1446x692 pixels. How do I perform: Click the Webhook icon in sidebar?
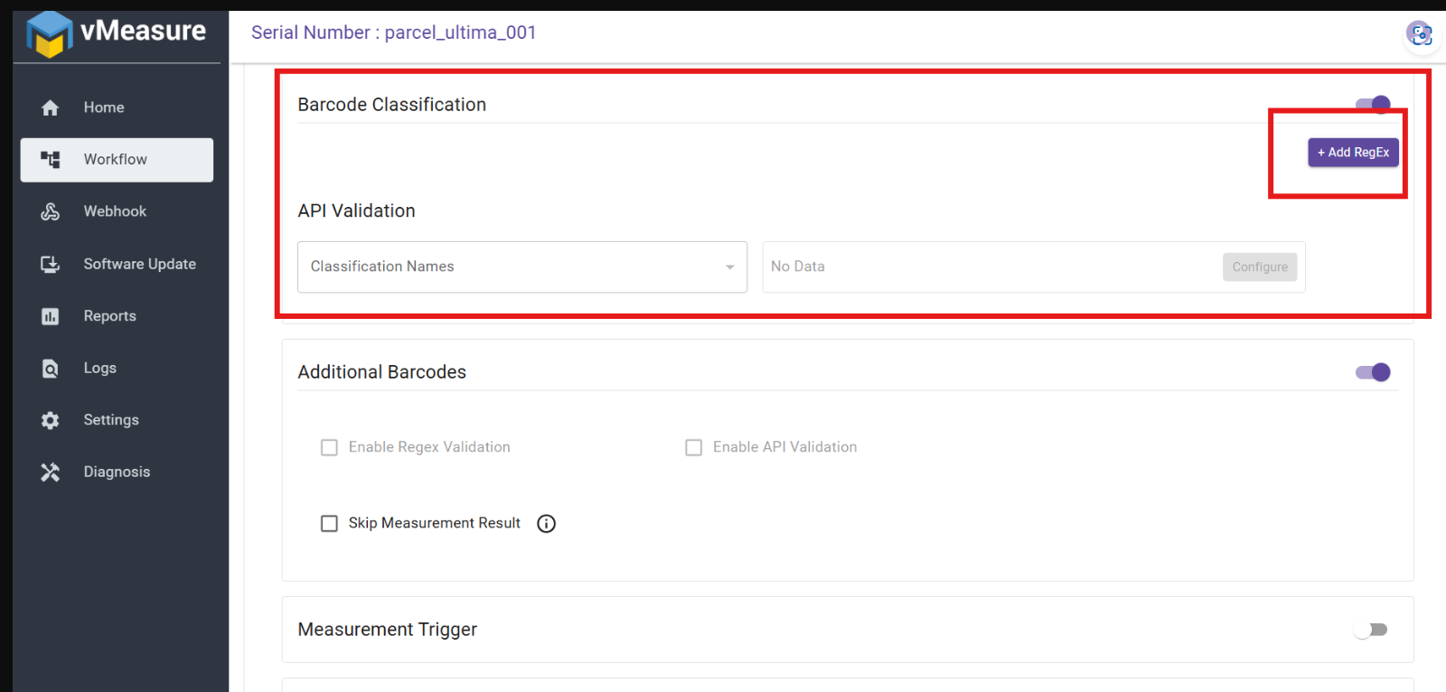[50, 211]
